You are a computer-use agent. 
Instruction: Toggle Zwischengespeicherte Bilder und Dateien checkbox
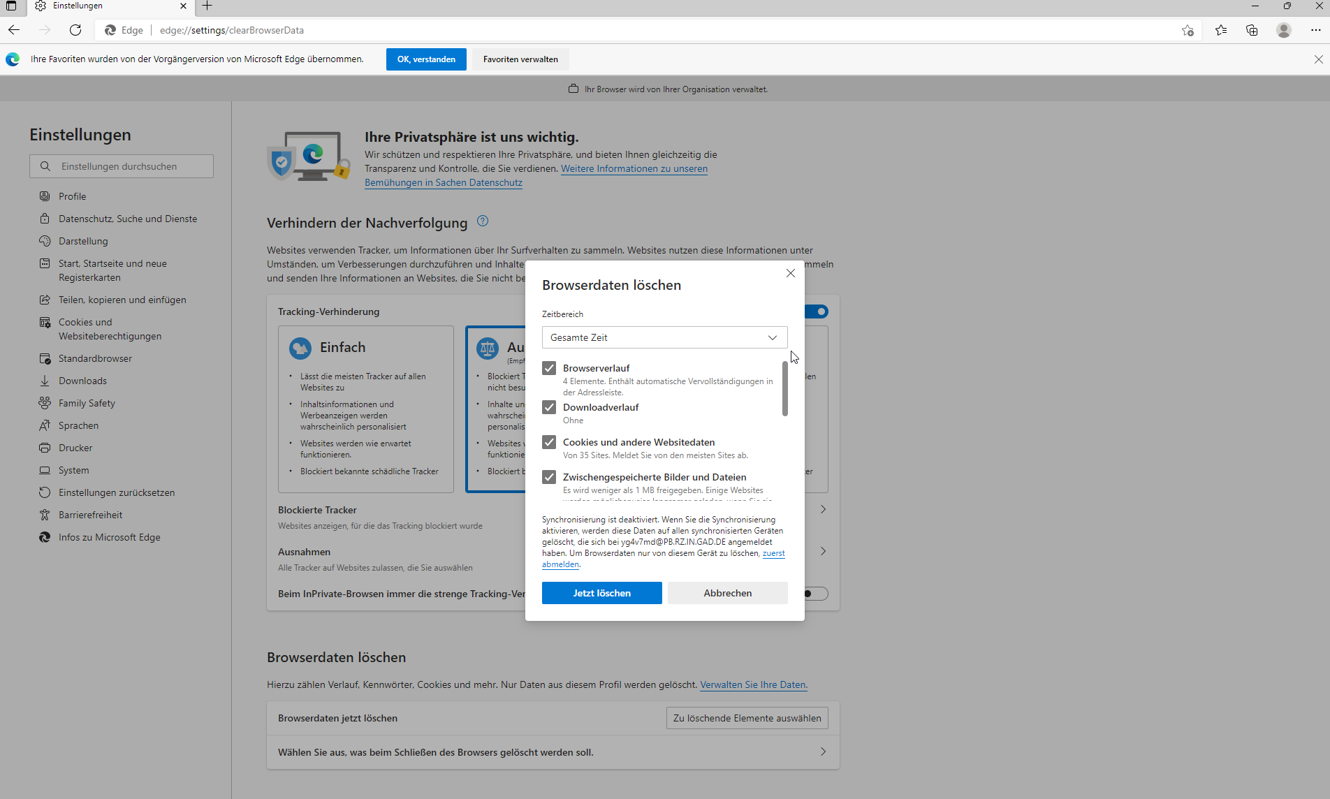click(x=549, y=477)
